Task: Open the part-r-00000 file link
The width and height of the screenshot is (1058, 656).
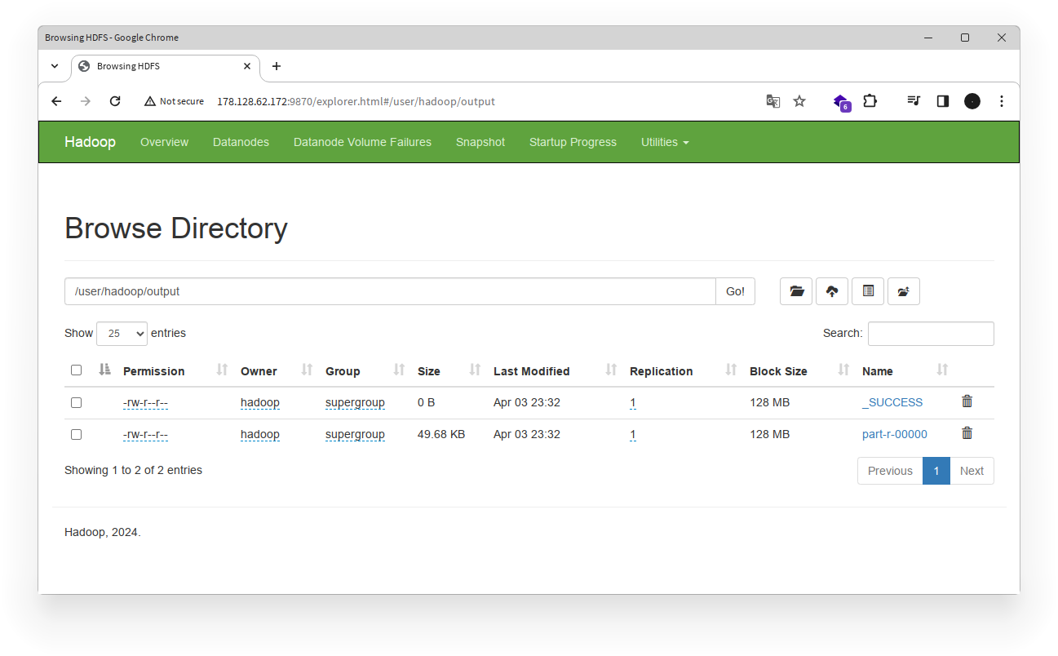Action: [x=894, y=434]
